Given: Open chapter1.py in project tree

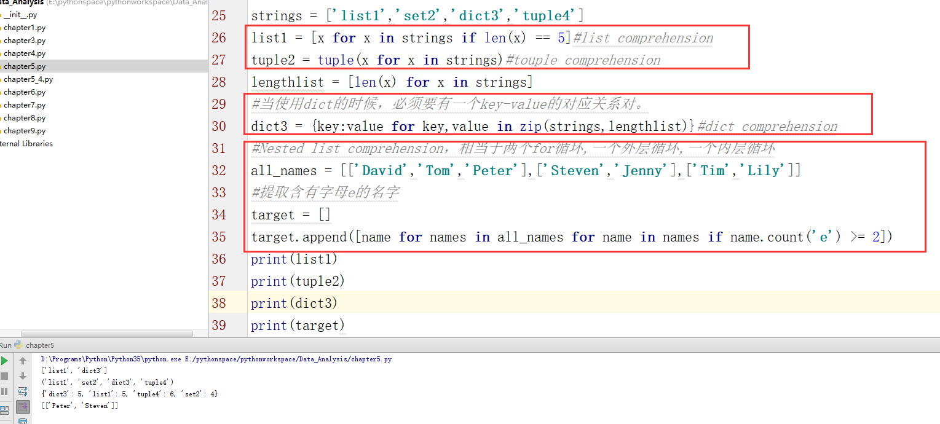Looking at the screenshot, I should tap(23, 28).
